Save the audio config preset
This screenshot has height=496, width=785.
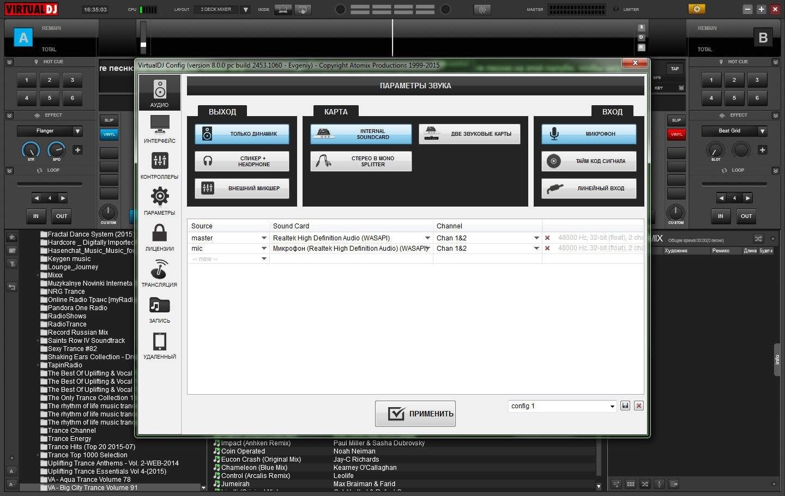coord(625,406)
